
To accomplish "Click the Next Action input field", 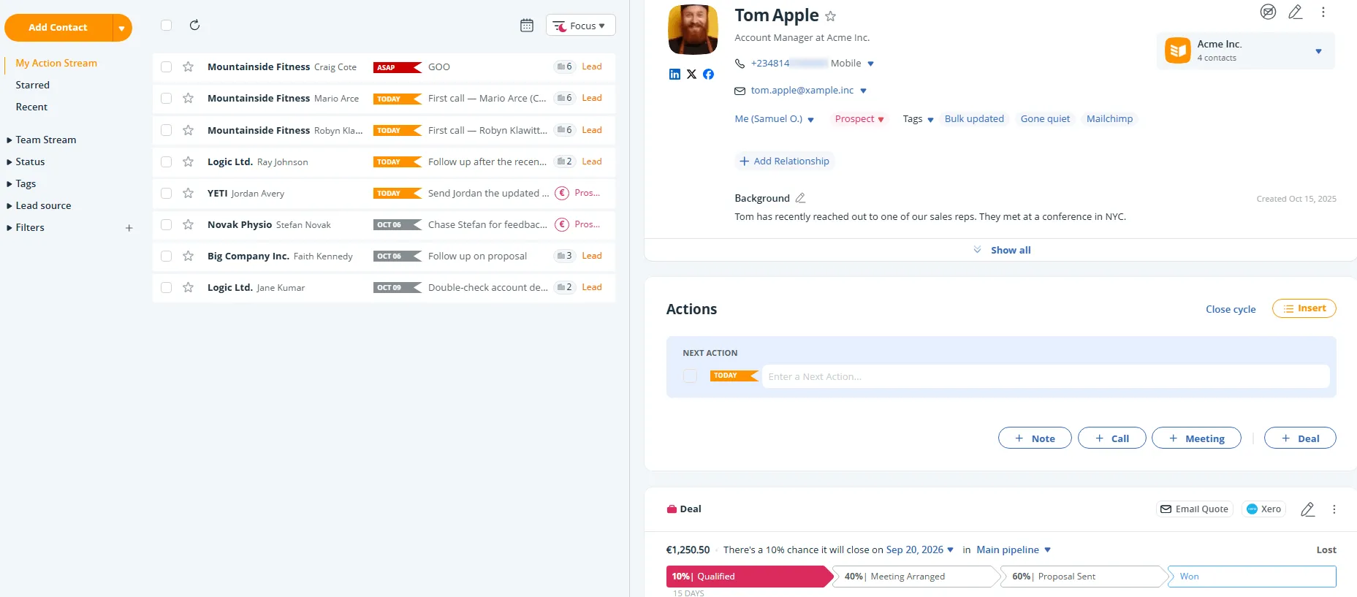I will pos(1046,376).
